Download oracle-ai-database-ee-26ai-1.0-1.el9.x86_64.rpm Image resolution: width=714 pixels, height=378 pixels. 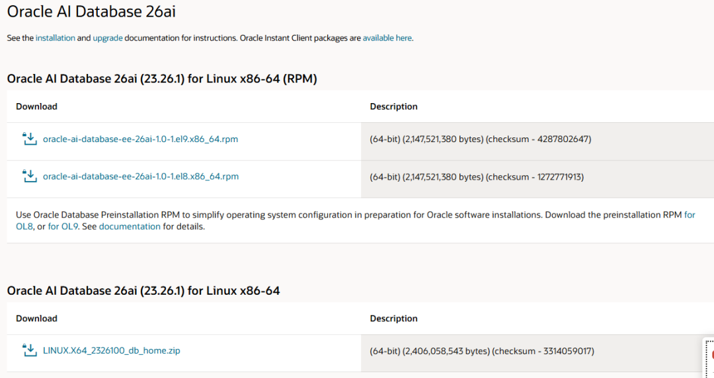tap(140, 139)
